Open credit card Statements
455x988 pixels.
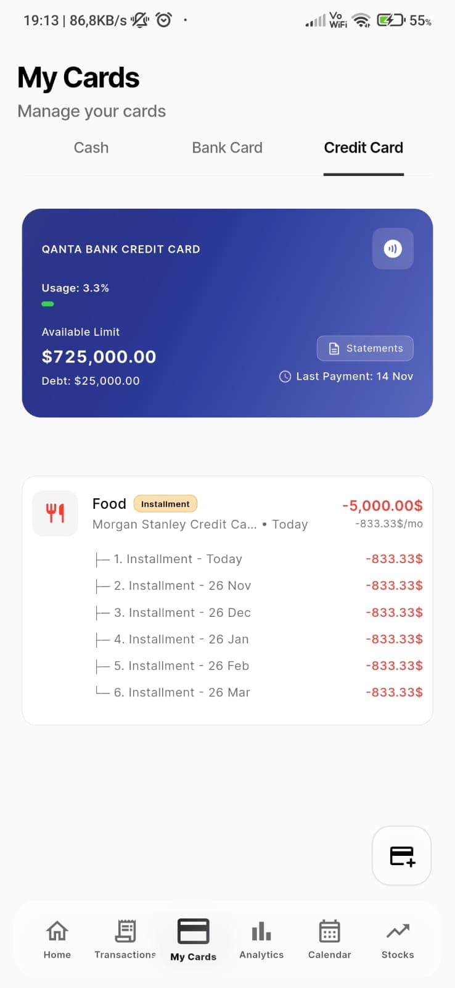[x=365, y=348]
